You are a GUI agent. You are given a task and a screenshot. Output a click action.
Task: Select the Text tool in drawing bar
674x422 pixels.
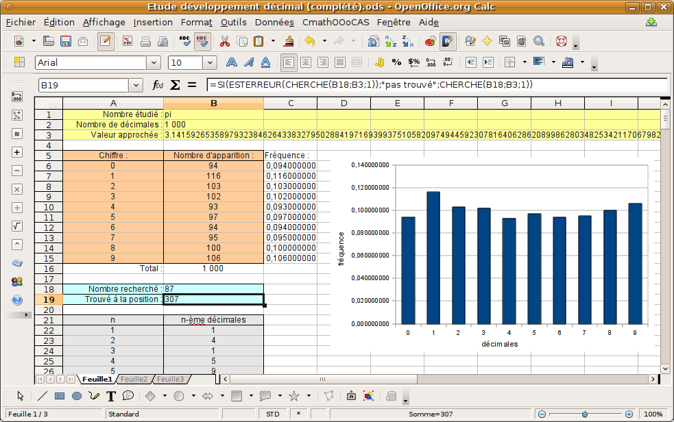coord(111,396)
